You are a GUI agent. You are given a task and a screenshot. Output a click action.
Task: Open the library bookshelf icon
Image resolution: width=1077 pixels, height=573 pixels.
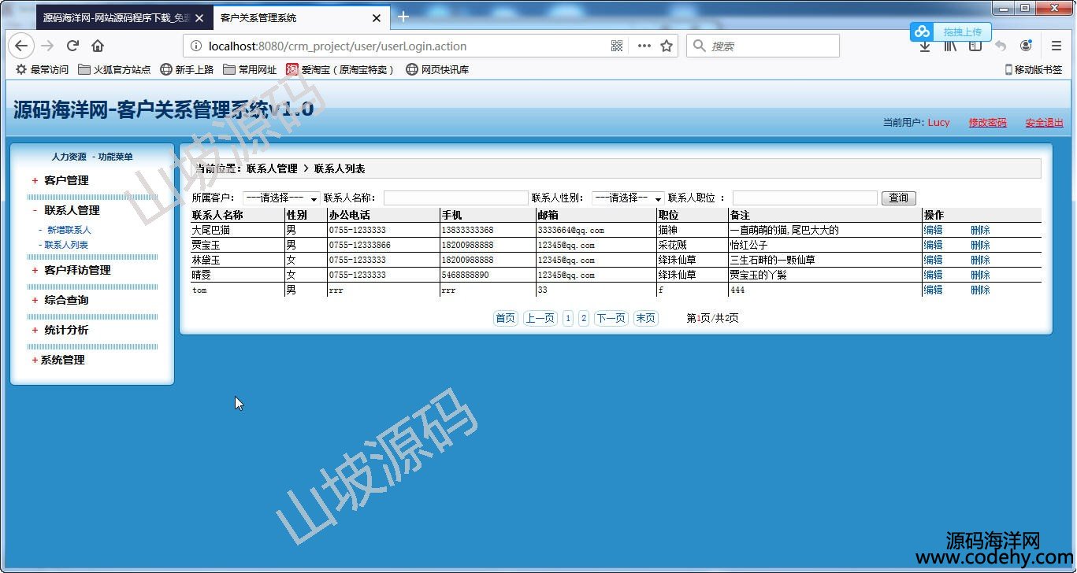pyautogui.click(x=950, y=46)
